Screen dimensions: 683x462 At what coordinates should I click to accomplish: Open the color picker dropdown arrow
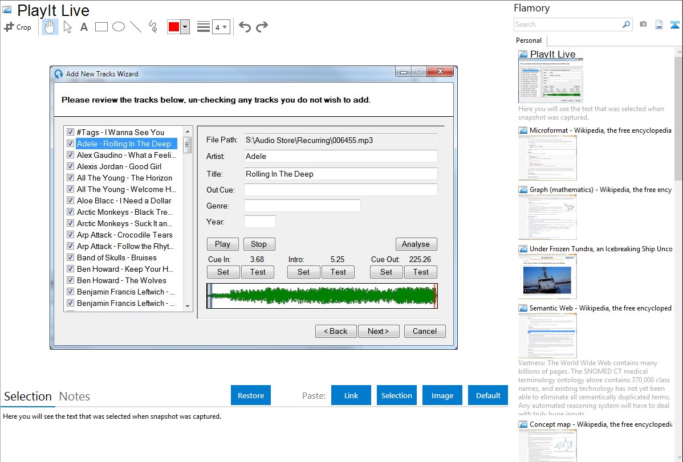185,27
